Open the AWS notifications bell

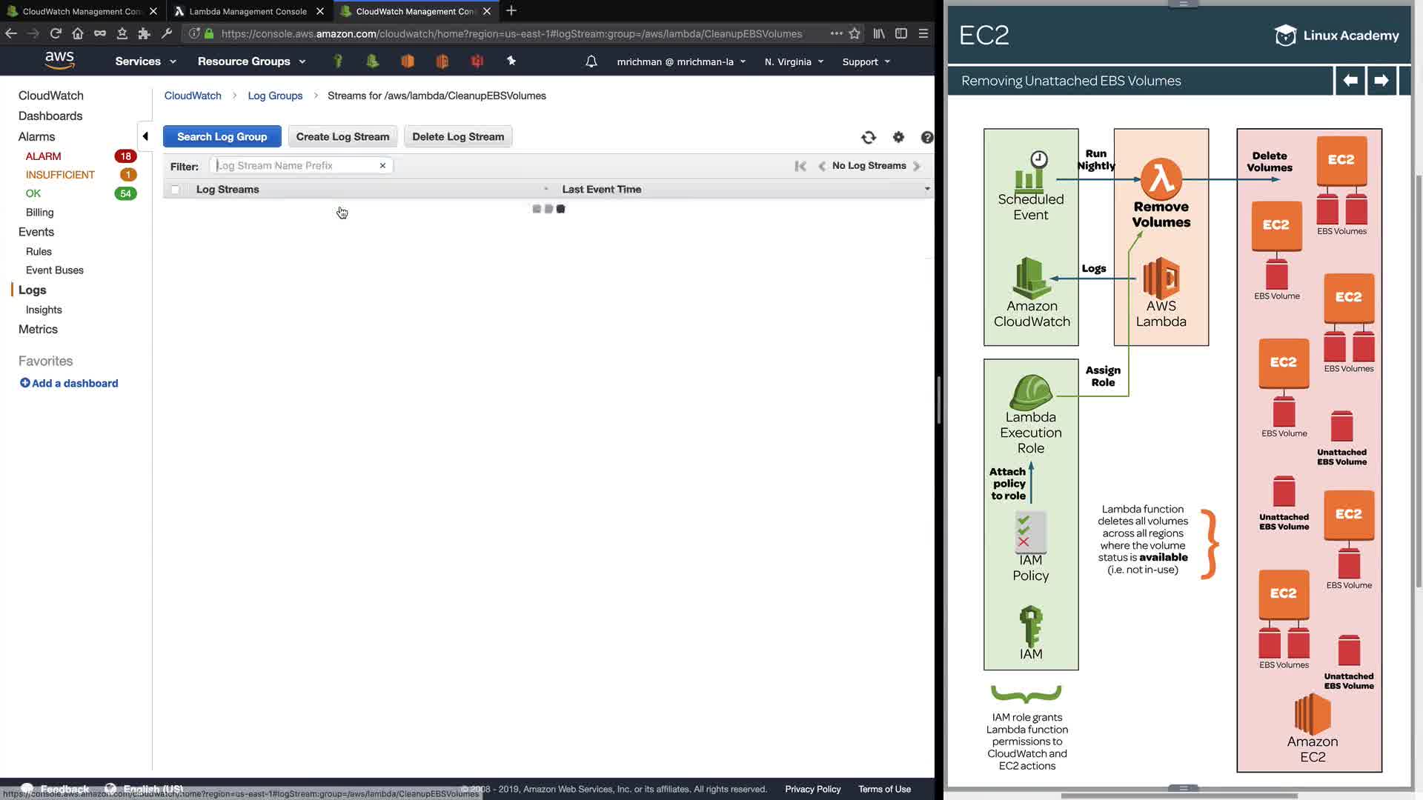pos(591,61)
